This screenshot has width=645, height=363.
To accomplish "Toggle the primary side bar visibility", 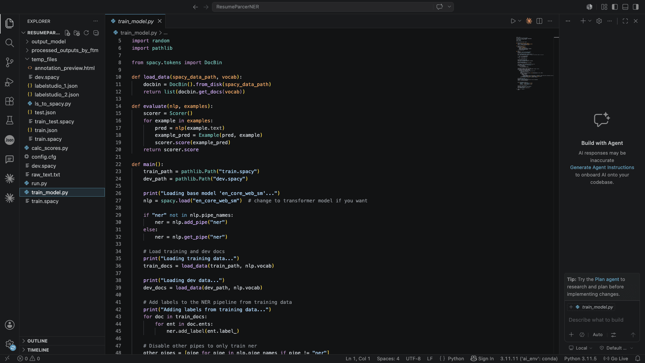I will (x=615, y=7).
